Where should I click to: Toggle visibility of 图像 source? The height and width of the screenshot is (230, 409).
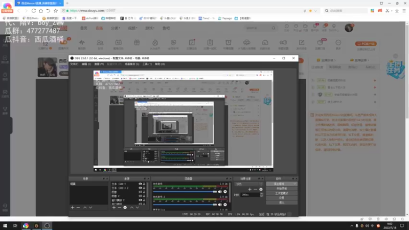(x=140, y=192)
